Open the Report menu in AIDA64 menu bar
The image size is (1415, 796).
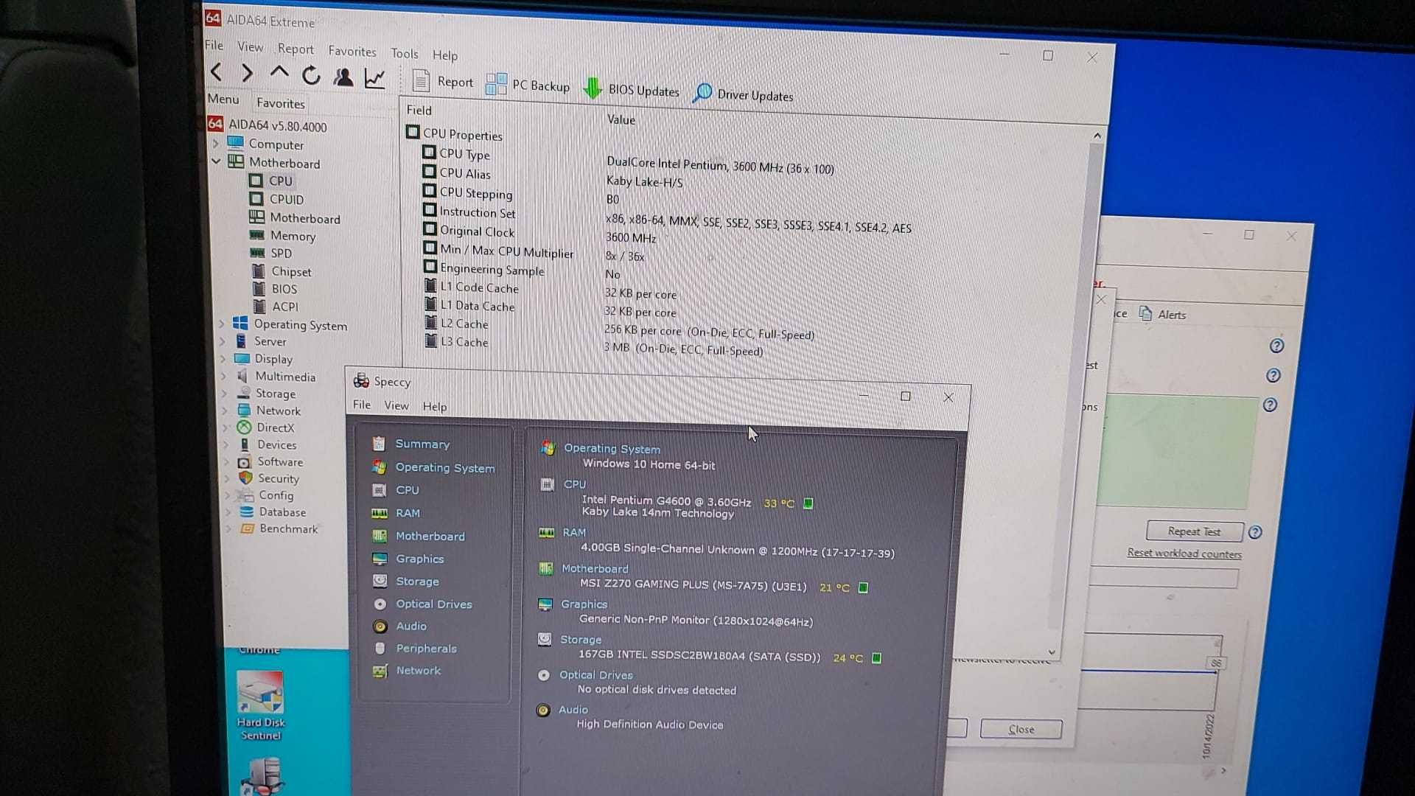click(295, 52)
